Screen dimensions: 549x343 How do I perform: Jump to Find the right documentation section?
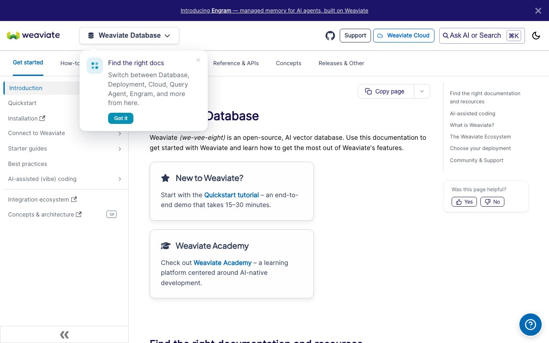pos(485,98)
